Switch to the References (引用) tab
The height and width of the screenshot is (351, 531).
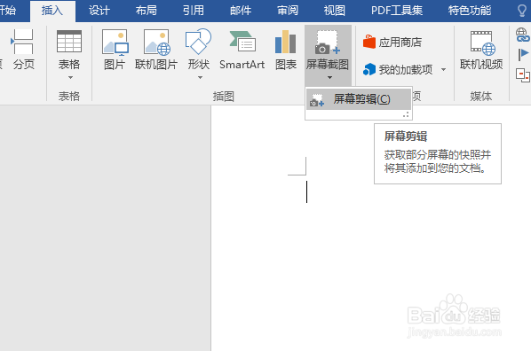coord(194,11)
